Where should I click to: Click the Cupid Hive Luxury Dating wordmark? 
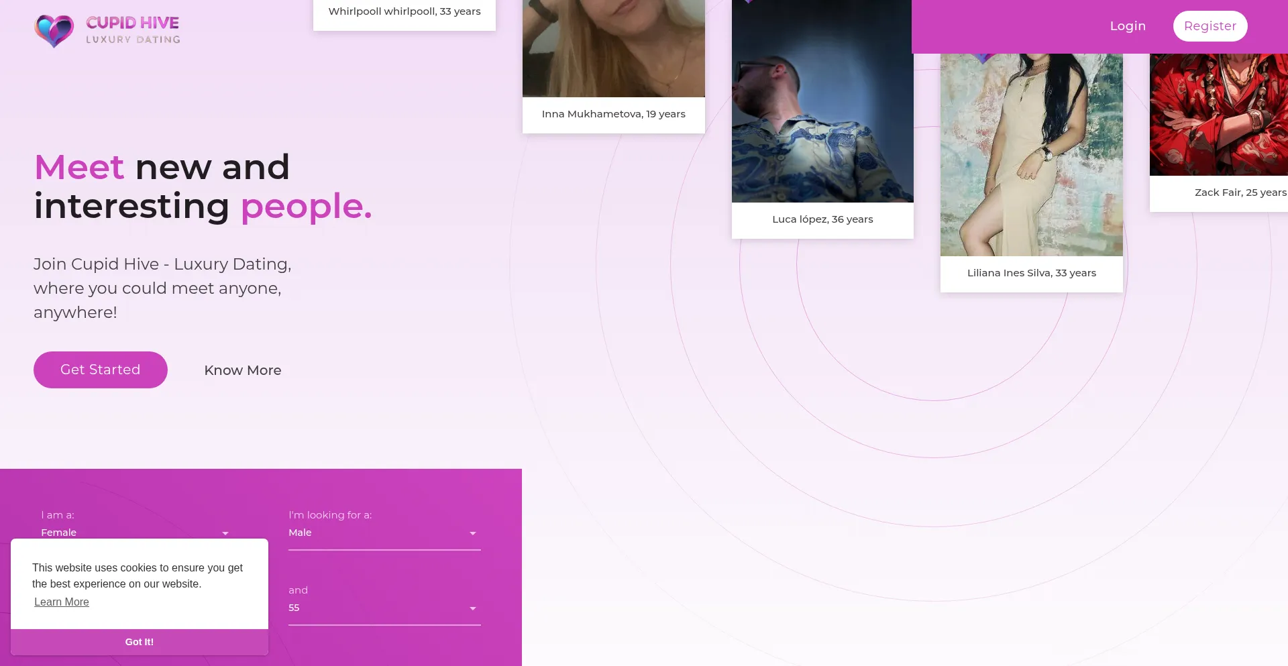pos(133,30)
